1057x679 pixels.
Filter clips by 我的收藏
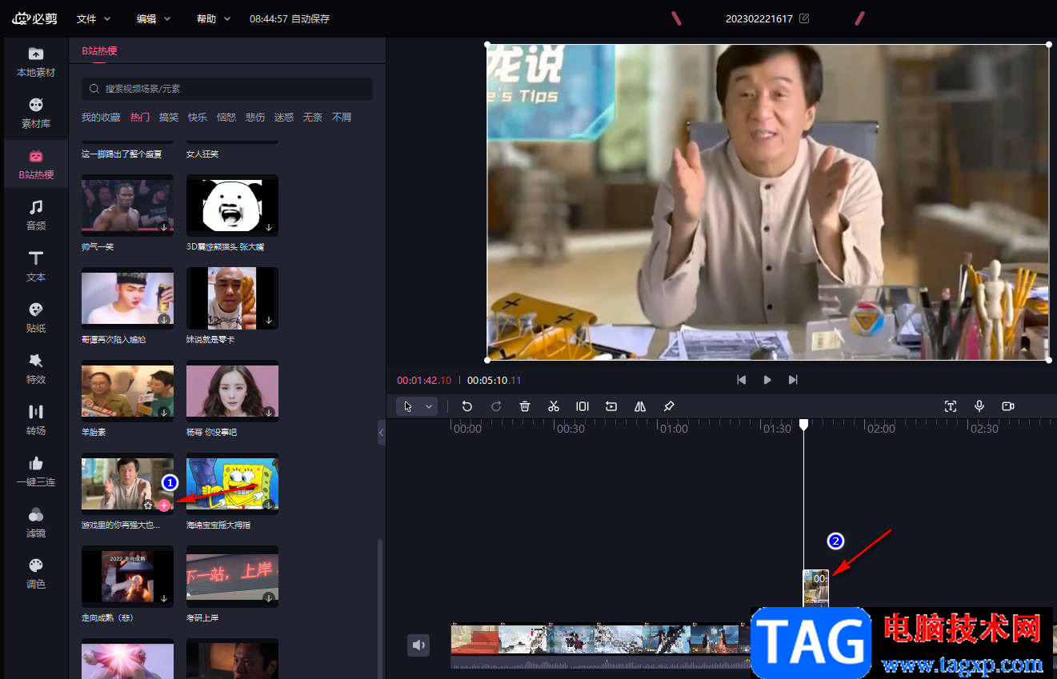click(x=101, y=118)
